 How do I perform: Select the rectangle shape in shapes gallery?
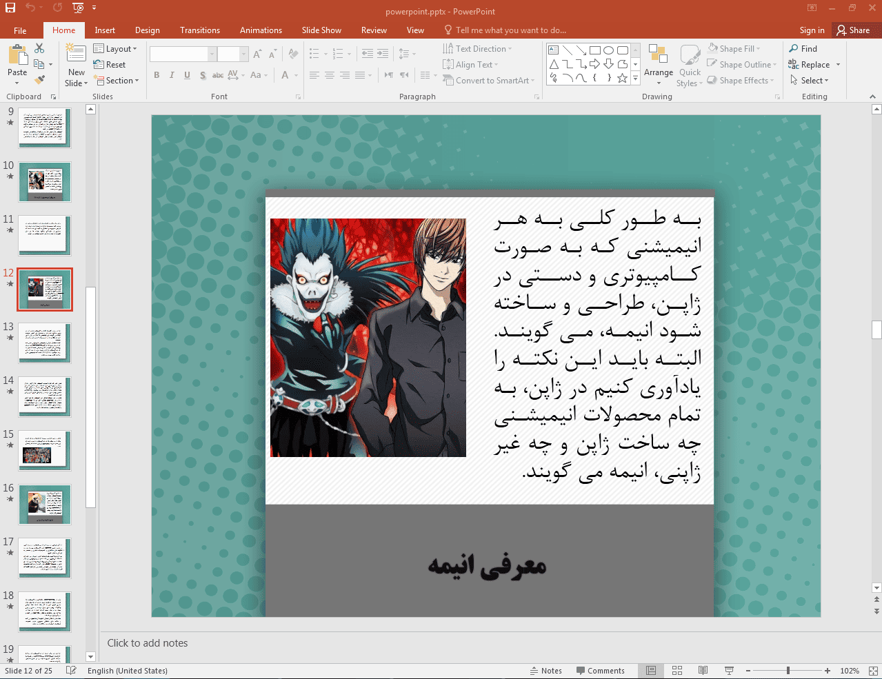594,50
